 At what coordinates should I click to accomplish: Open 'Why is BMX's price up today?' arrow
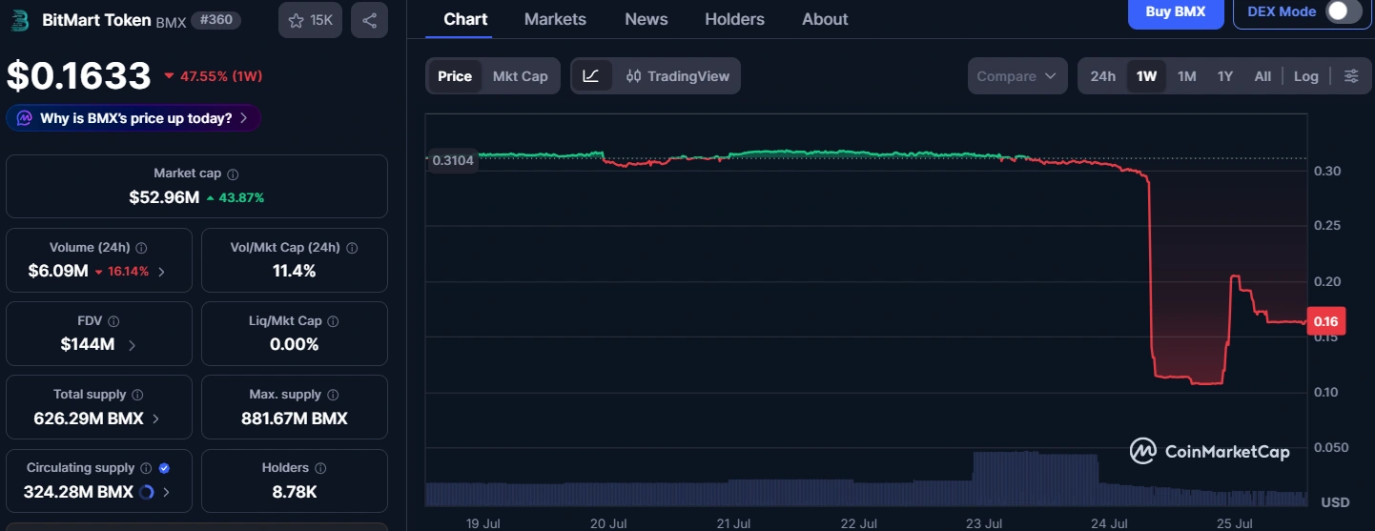point(244,118)
